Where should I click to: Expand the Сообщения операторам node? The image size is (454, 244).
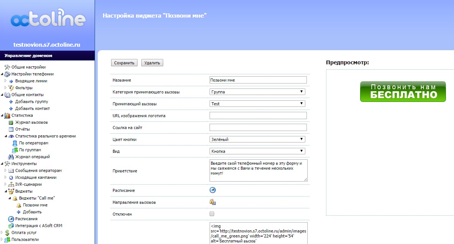tap(5, 170)
